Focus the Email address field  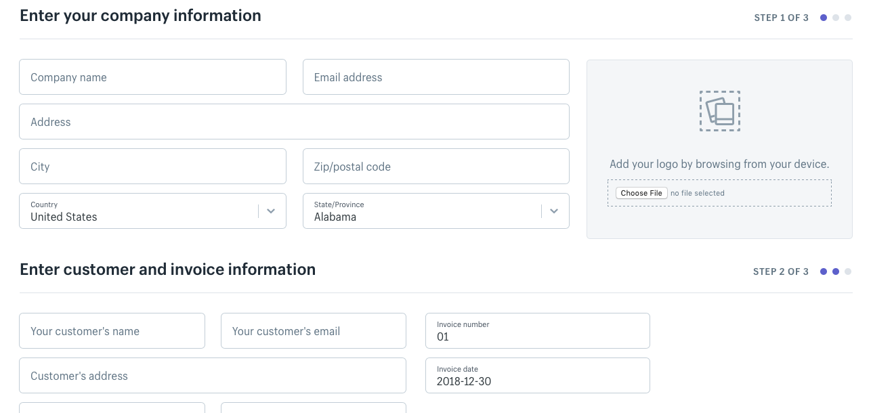pyautogui.click(x=435, y=77)
